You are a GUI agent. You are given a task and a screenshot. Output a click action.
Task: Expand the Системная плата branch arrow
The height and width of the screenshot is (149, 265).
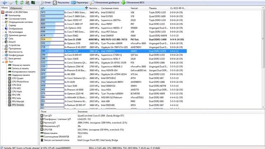pos(3,19)
